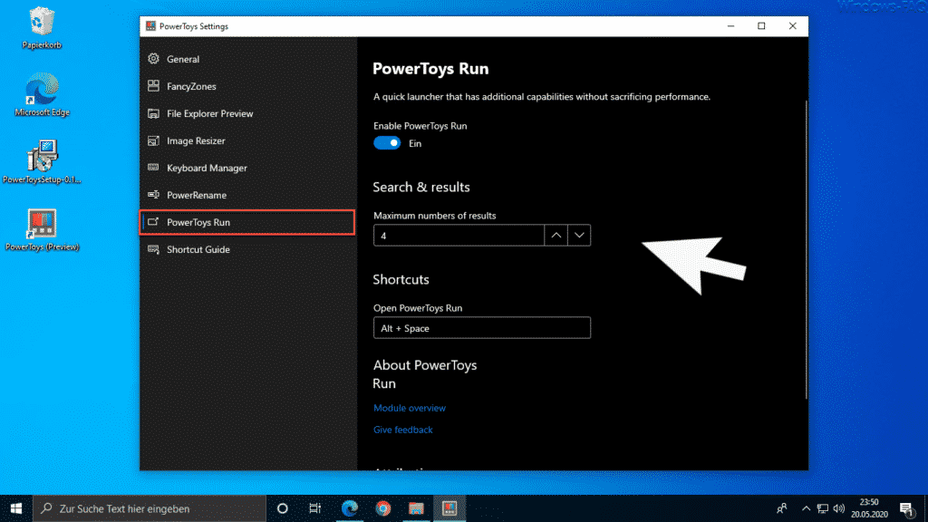Click the FancyZones grid icon
This screenshot has height=522, width=928.
[154, 86]
